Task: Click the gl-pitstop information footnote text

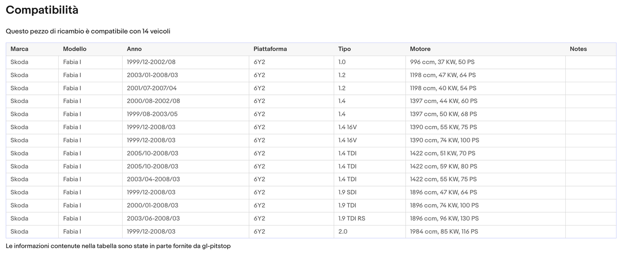Action: tap(118, 246)
